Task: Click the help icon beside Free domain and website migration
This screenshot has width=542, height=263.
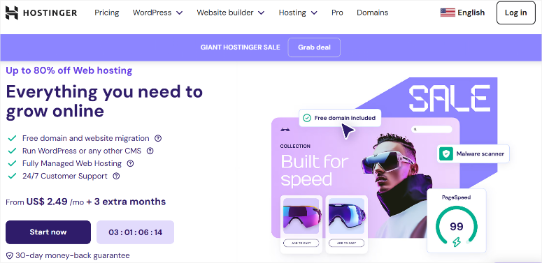Action: tap(158, 138)
